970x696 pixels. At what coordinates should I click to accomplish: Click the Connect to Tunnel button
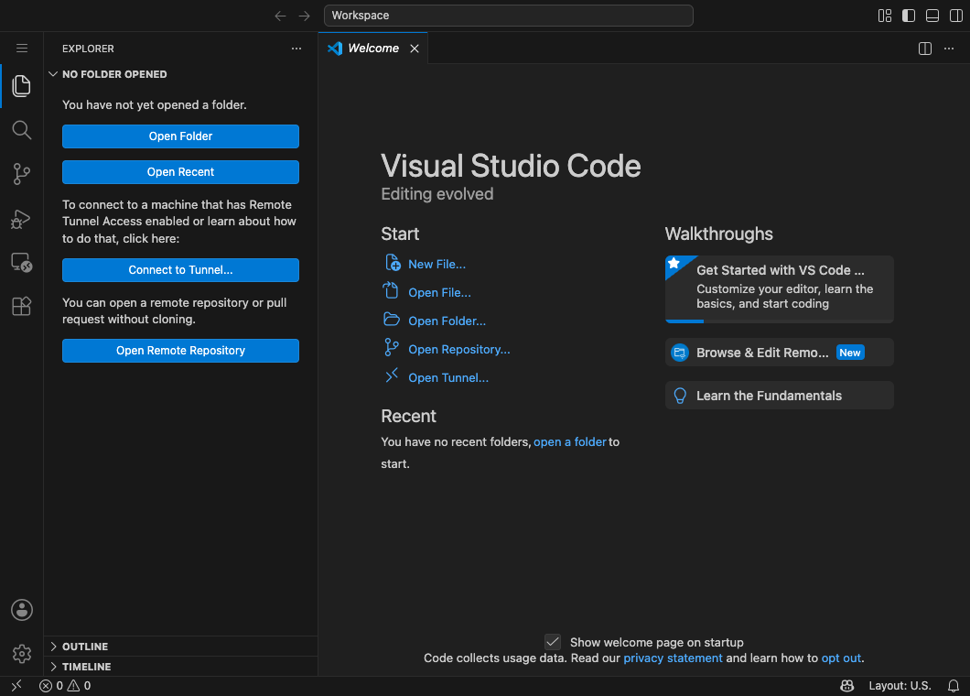[180, 270]
